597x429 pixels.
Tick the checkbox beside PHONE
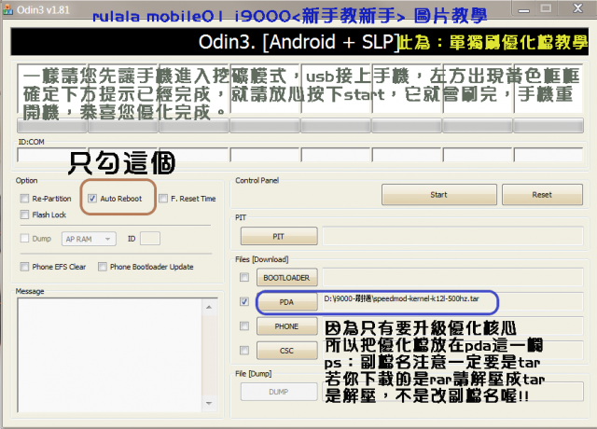coord(244,325)
